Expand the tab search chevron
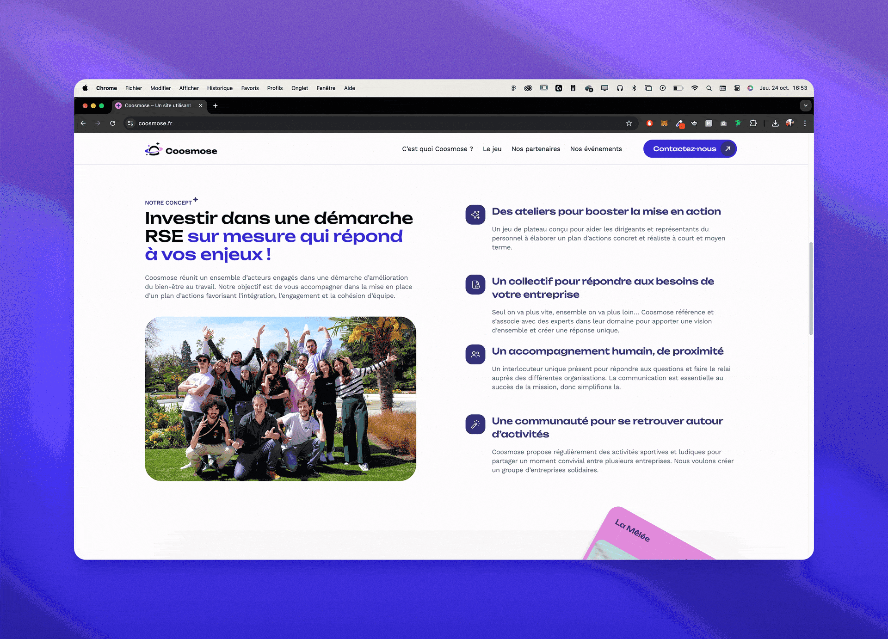This screenshot has height=639, width=888. 805,105
